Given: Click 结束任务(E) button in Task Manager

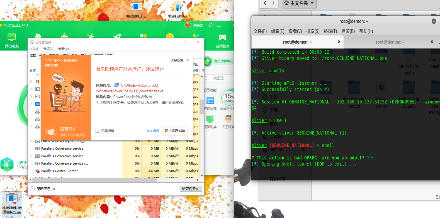Looking at the screenshot, I should coord(191,189).
